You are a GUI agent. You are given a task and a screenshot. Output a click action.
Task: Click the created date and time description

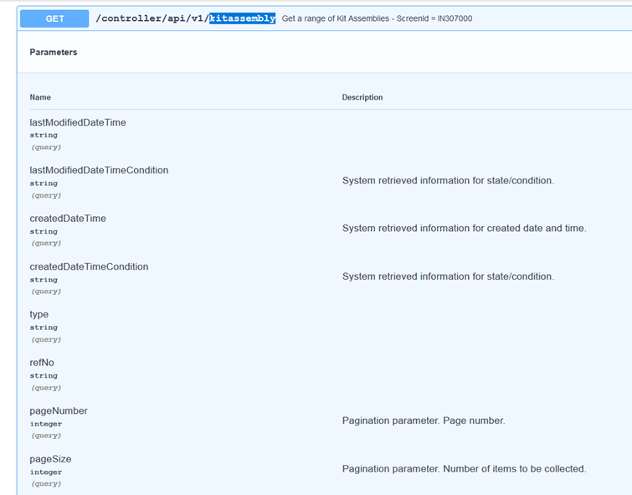(x=464, y=229)
